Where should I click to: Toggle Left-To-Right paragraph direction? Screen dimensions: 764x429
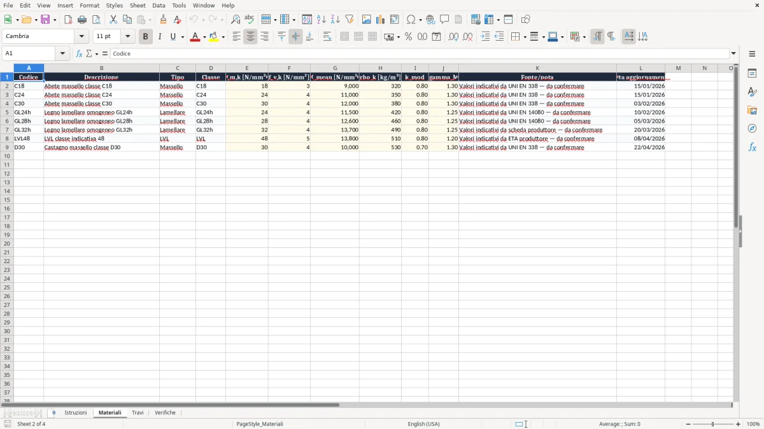coord(597,37)
